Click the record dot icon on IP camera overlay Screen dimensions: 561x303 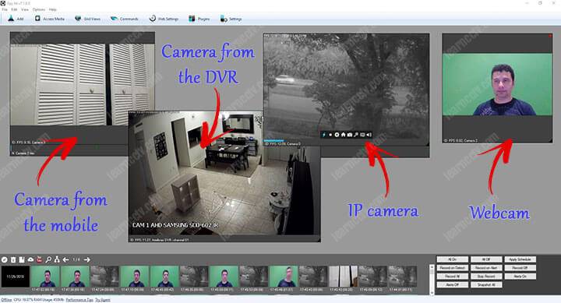click(330, 135)
